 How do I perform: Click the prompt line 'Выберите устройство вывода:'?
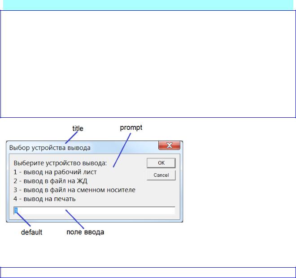click(x=60, y=163)
